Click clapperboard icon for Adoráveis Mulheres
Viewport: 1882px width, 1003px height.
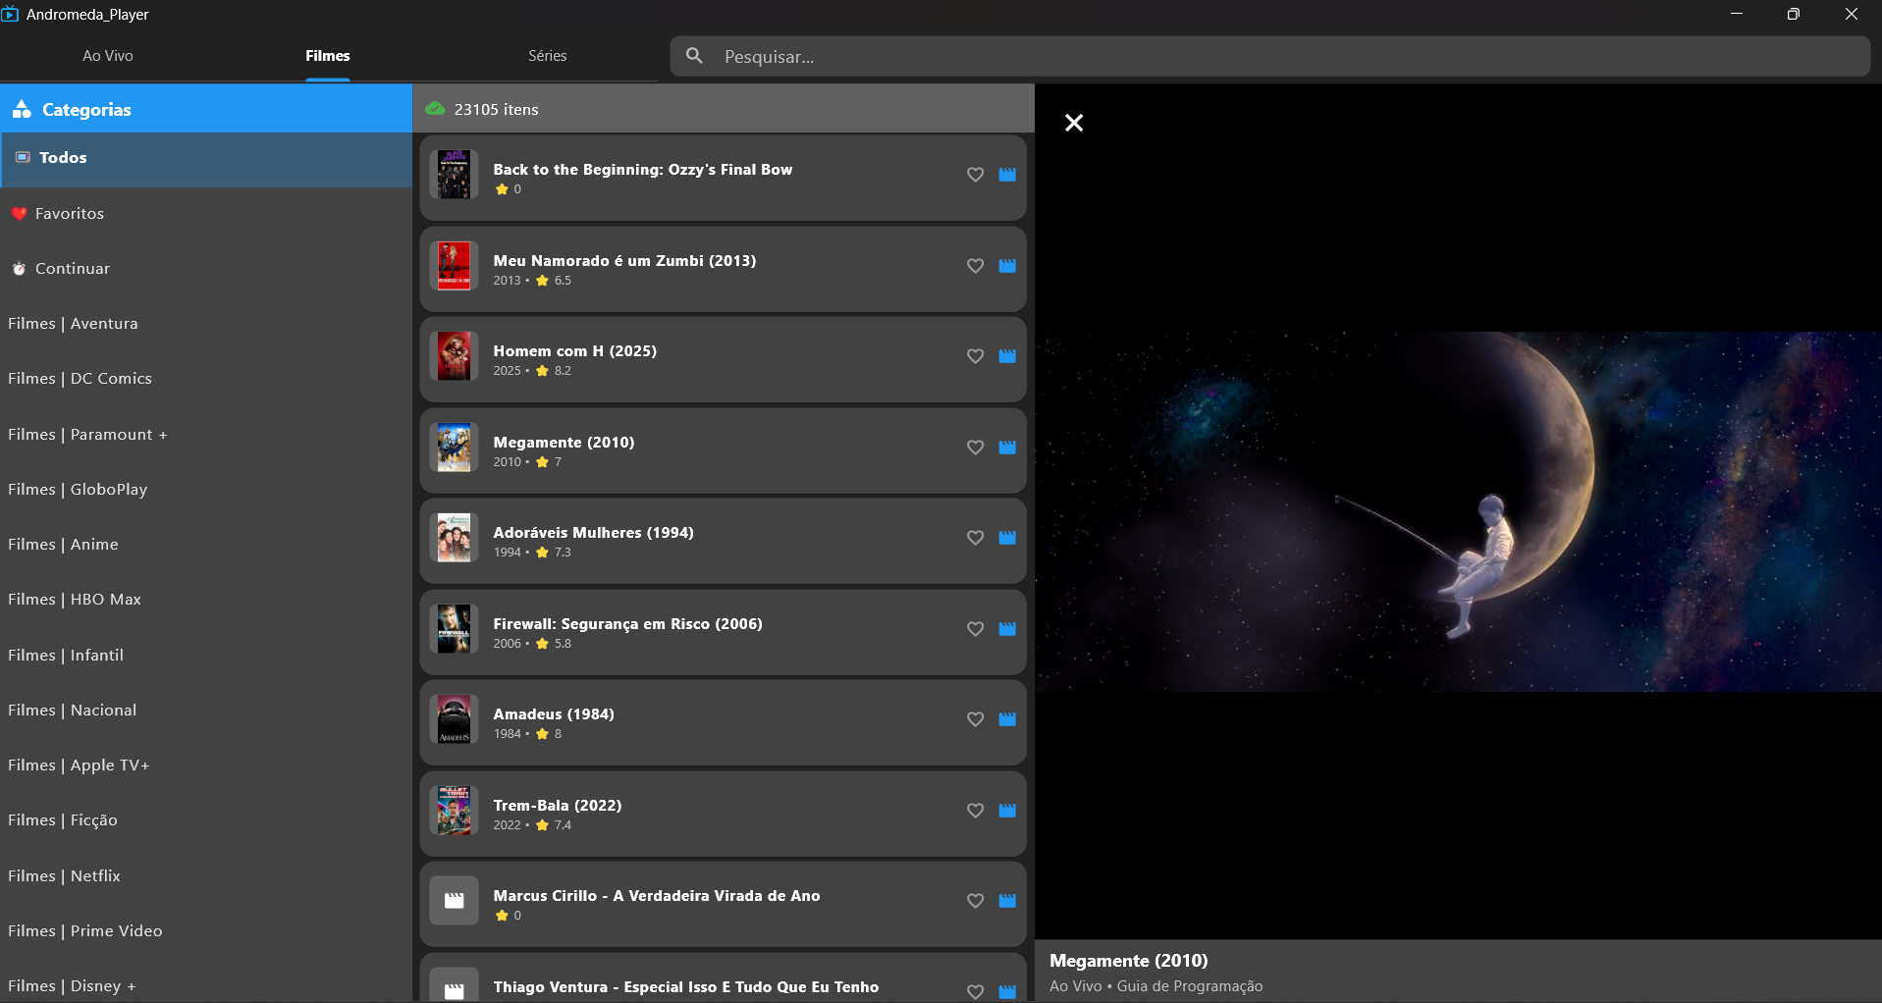coord(1007,538)
